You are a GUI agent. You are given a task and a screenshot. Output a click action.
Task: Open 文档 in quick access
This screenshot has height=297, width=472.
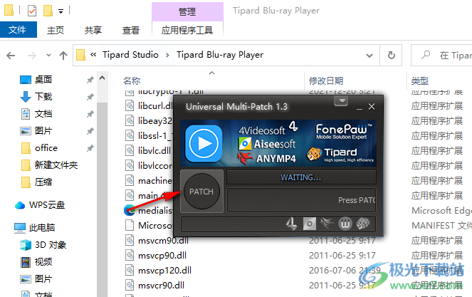43,114
